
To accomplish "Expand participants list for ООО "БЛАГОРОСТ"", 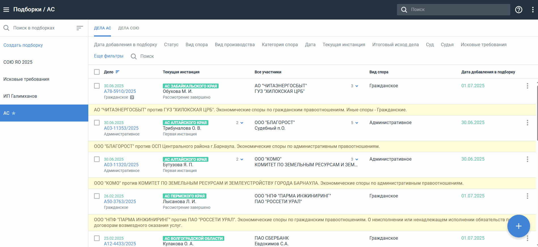I will (x=355, y=123).
